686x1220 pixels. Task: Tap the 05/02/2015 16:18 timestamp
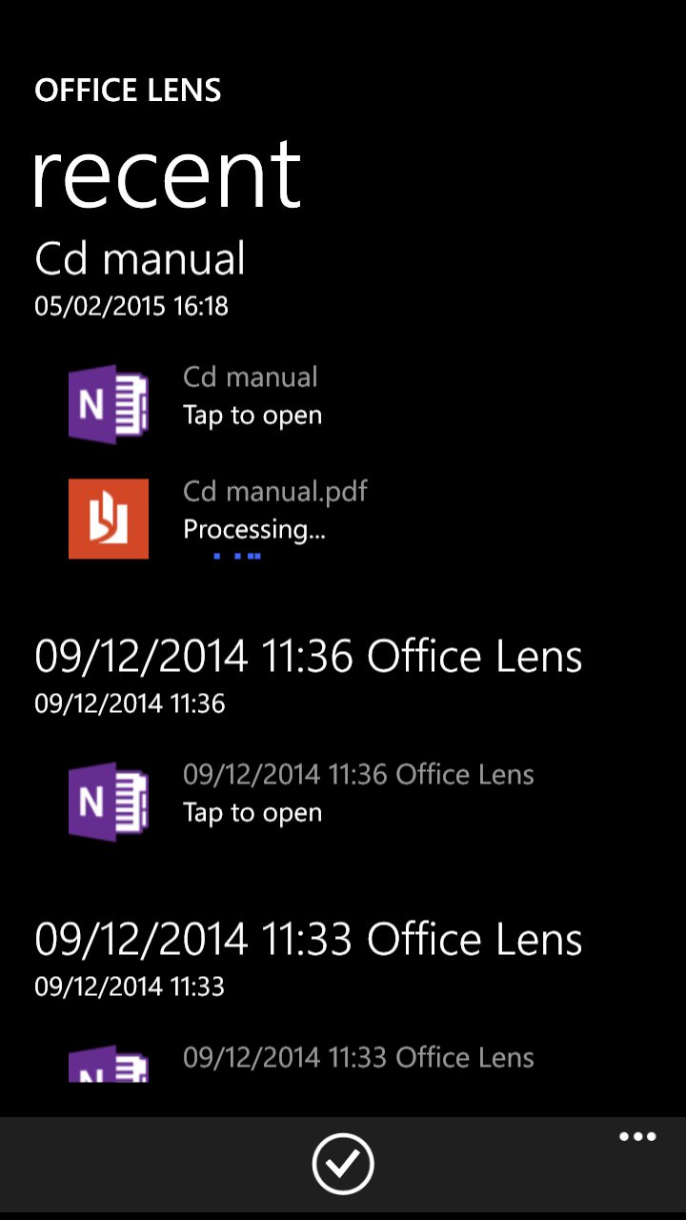(x=131, y=306)
